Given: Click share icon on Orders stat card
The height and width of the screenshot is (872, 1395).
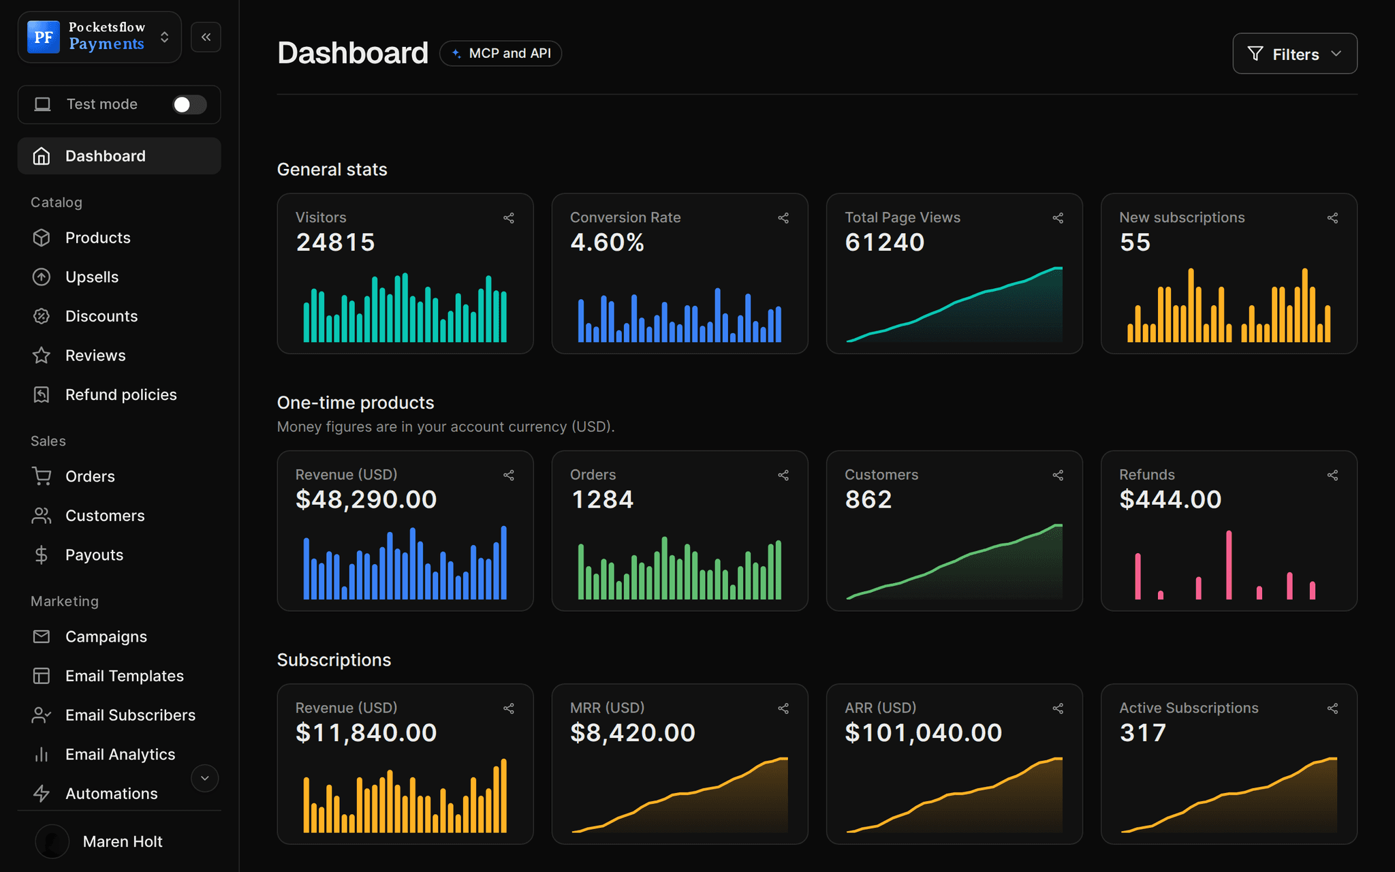Looking at the screenshot, I should 783,475.
